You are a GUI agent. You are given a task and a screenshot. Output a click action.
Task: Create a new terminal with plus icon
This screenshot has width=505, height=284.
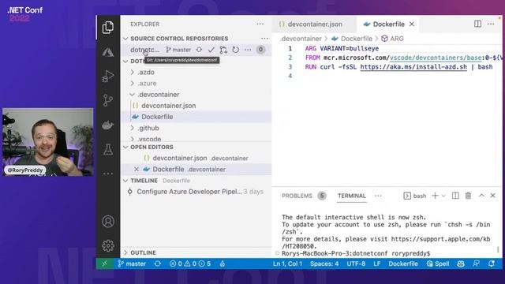(435, 196)
